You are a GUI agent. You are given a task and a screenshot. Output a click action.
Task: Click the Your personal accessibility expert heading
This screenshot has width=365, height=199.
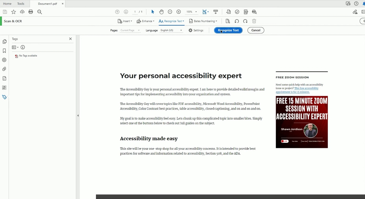point(181,76)
